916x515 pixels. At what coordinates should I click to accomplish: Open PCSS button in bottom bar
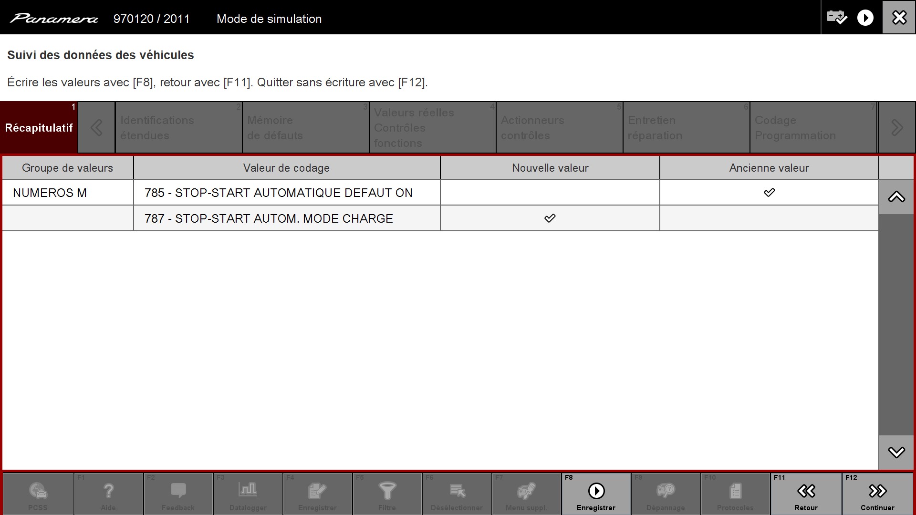tap(38, 494)
